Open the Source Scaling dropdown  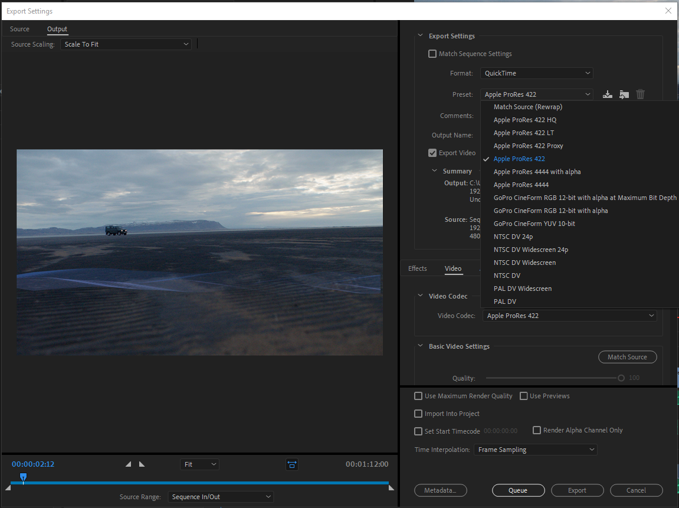tap(126, 44)
